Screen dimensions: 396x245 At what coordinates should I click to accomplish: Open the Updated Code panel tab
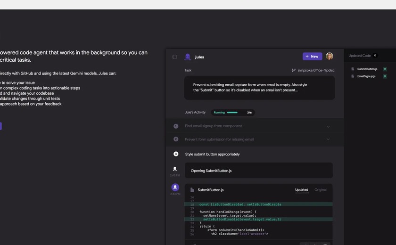point(359,56)
